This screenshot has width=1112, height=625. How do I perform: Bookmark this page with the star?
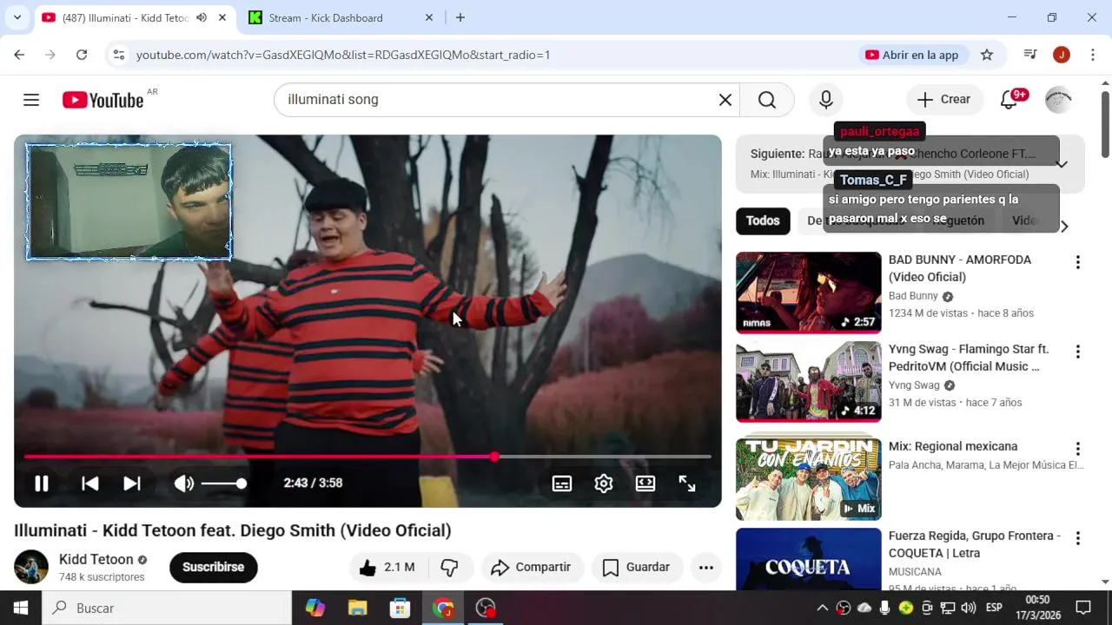987,55
